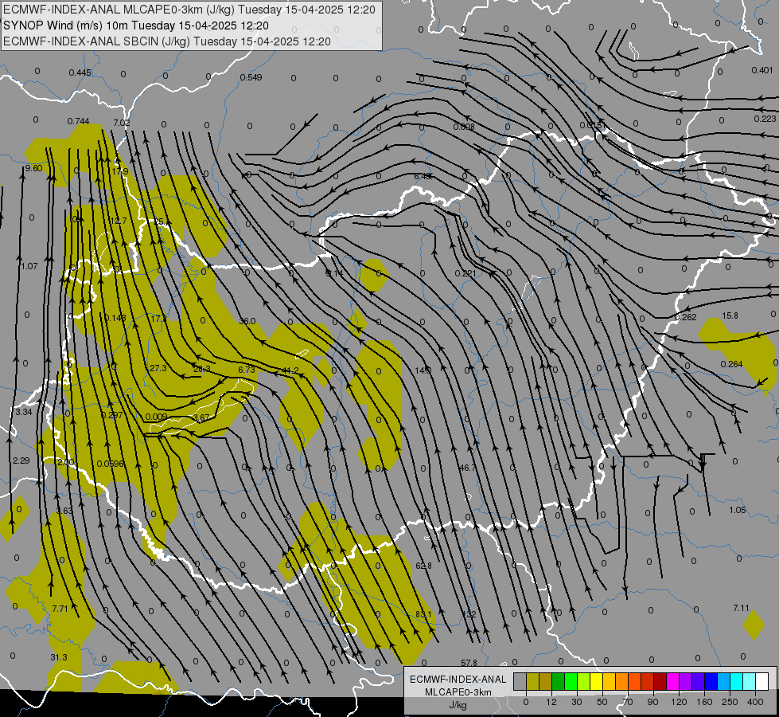This screenshot has height=717, width=779.
Task: Click the map value 7.11
Action: pyautogui.click(x=741, y=608)
